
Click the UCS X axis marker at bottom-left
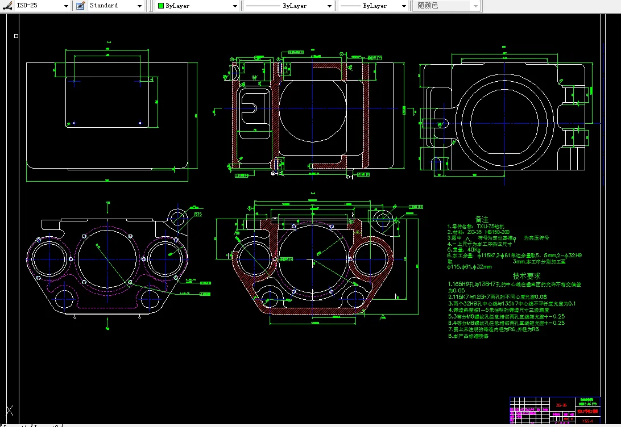[10, 411]
